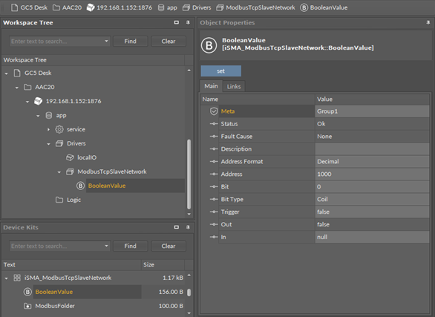Click the BooleanValue B icon in the Object Properties header
The image size is (435, 317).
pyautogui.click(x=209, y=45)
